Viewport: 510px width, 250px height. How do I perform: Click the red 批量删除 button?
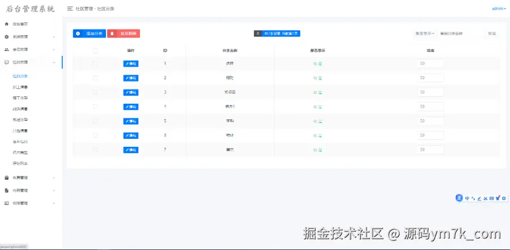(x=124, y=33)
